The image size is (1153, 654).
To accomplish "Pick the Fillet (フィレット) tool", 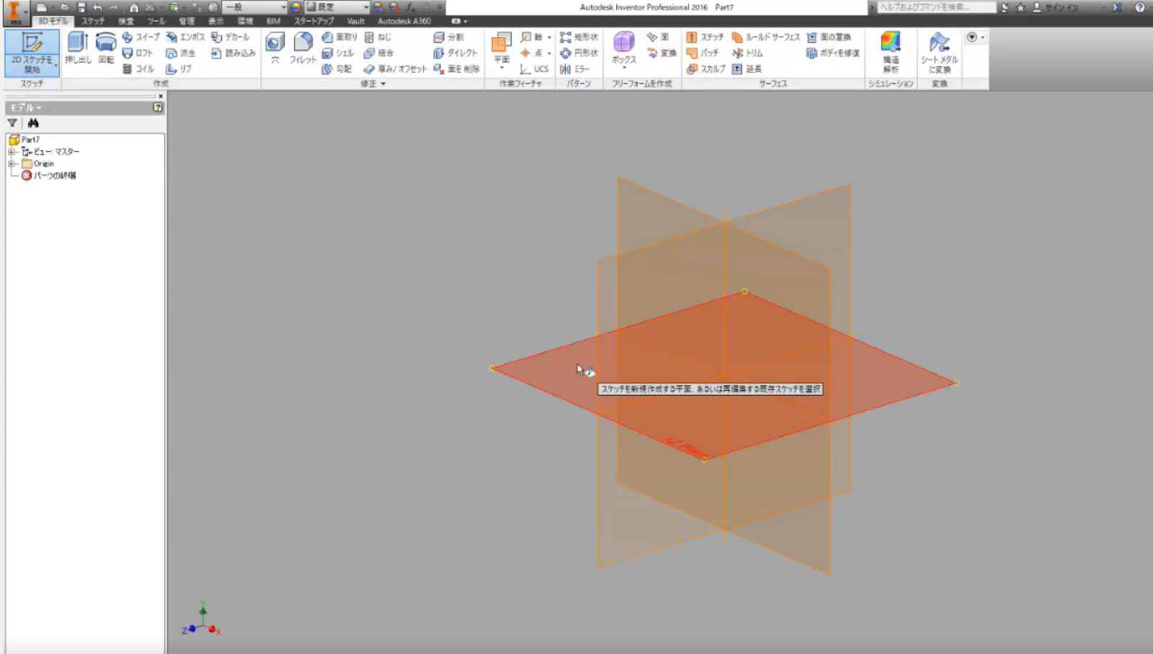I will coord(303,49).
